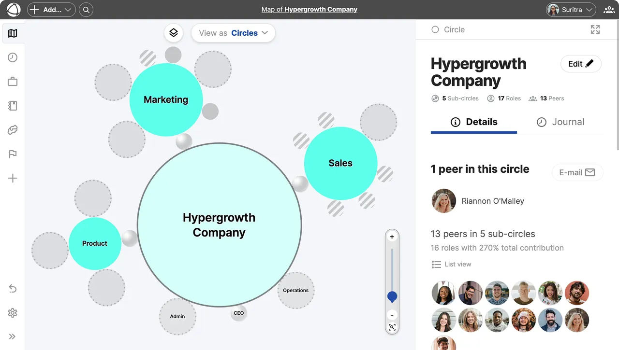Toggle List view for peers
The image size is (619, 350).
click(x=451, y=264)
